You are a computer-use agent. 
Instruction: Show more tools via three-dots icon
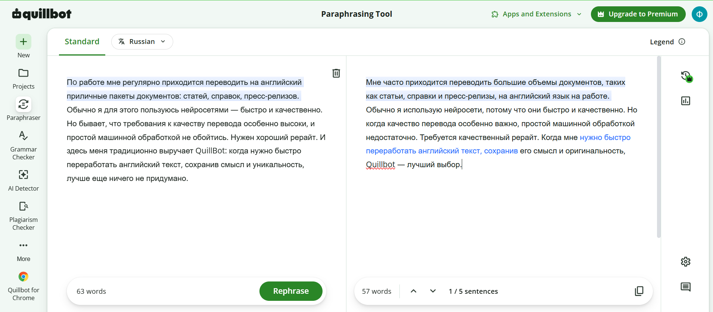pos(24,245)
